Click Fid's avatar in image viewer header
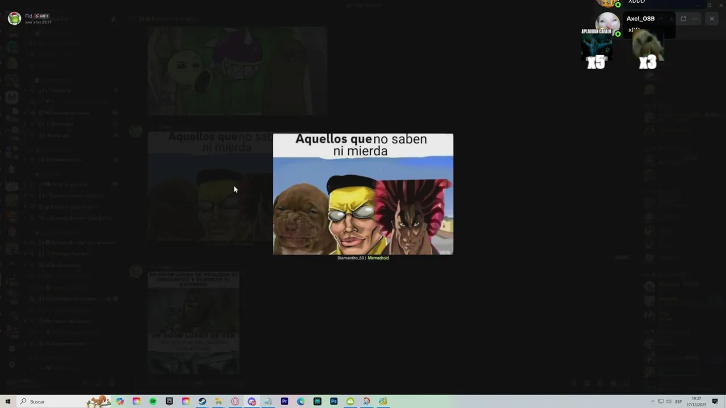The height and width of the screenshot is (408, 726). pyautogui.click(x=14, y=18)
